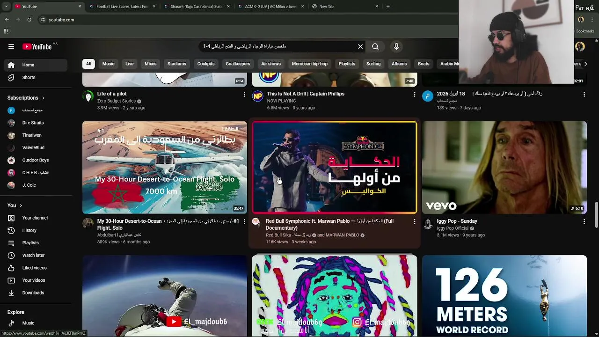
Task: Open the browser apps grid shortcut
Action: click(x=6, y=31)
